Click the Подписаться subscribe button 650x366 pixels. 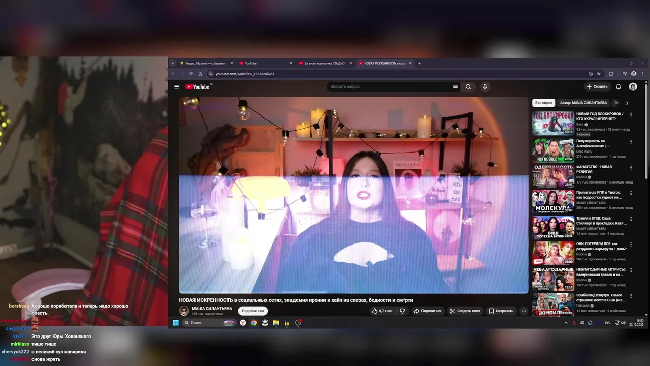(x=252, y=311)
